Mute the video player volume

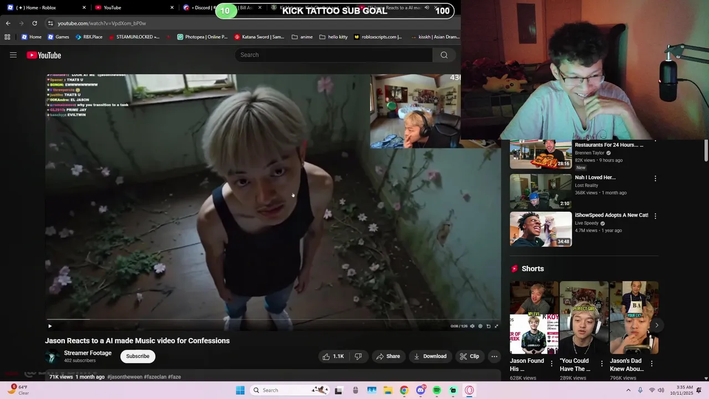(x=472, y=326)
